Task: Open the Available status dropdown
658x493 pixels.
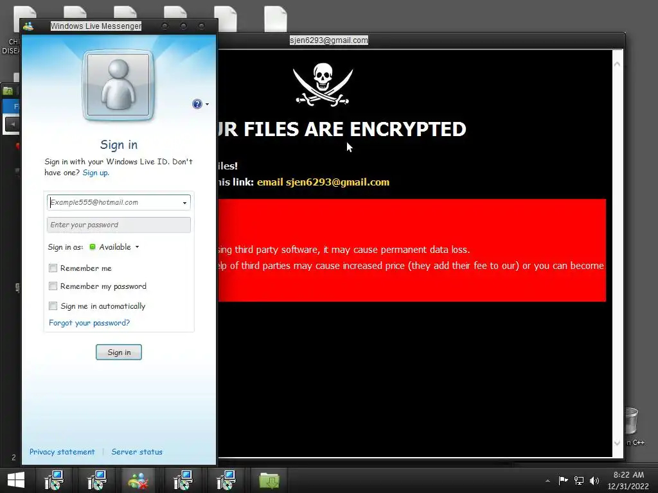Action: tap(114, 247)
